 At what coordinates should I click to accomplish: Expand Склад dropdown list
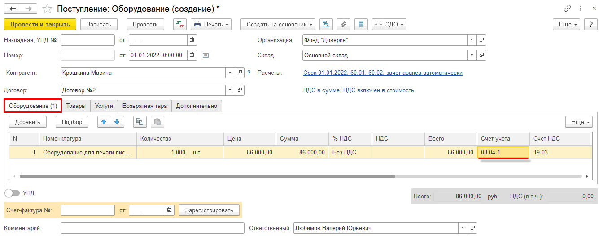coord(472,56)
